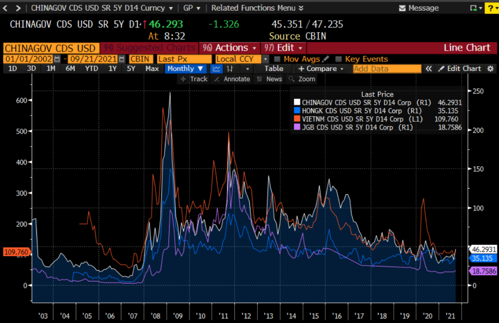Select the 5Y time range tab
Image resolution: width=499 pixels, height=323 pixels.
[131, 69]
